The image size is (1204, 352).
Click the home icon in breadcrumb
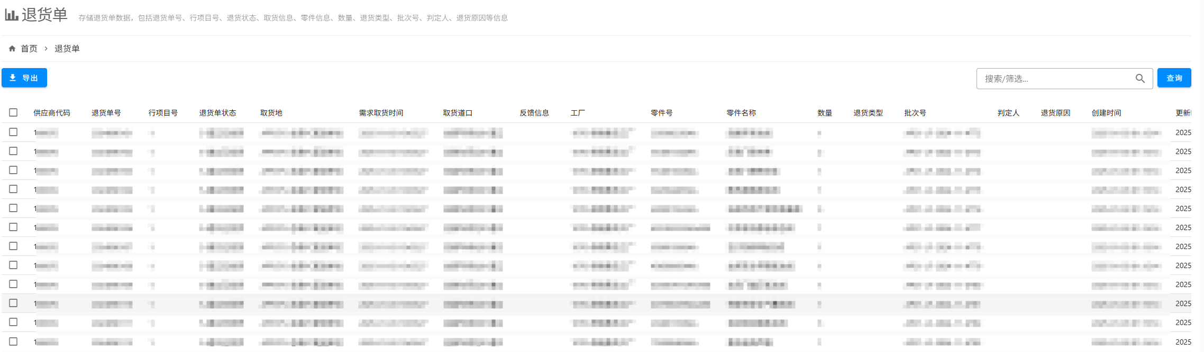[12, 49]
